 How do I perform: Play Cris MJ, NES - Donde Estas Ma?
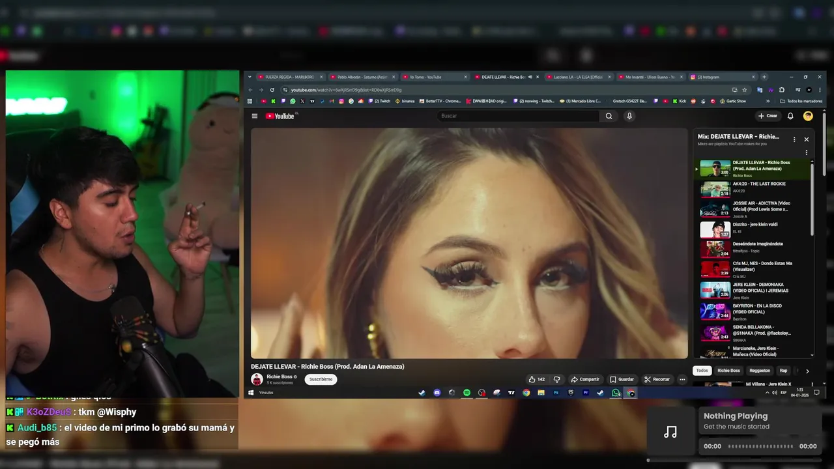pyautogui.click(x=753, y=270)
